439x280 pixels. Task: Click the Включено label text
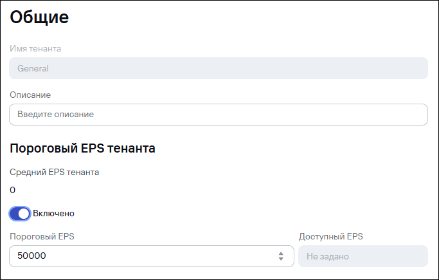tap(54, 213)
